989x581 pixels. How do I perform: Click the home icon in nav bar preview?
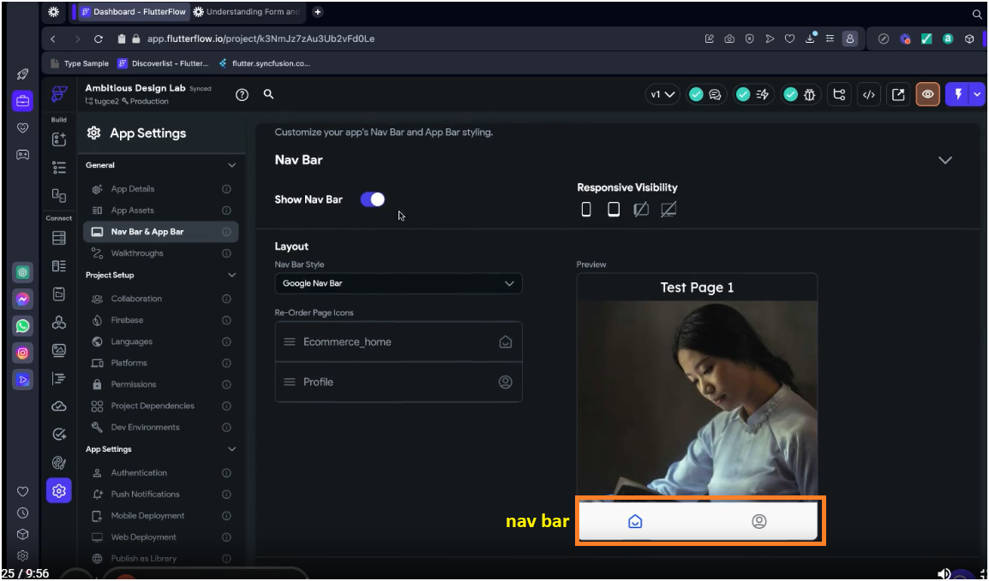pyautogui.click(x=635, y=521)
